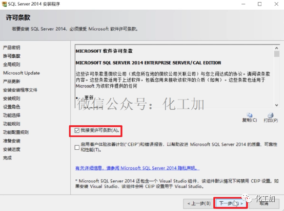
Task: Click the license text scrollbar thumb
Action: (x=277, y=54)
